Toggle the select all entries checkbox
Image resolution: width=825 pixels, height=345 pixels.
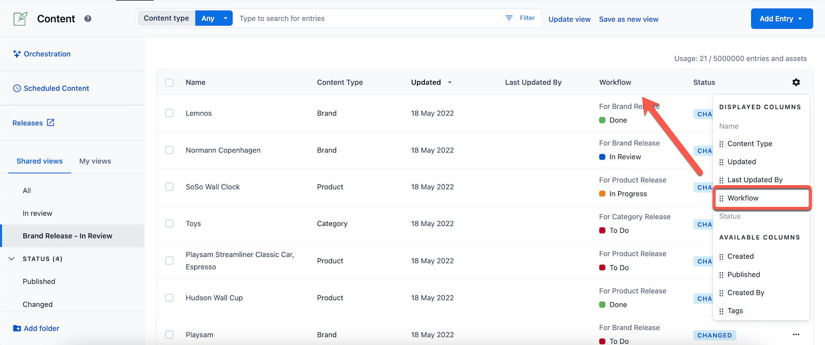[x=169, y=82]
